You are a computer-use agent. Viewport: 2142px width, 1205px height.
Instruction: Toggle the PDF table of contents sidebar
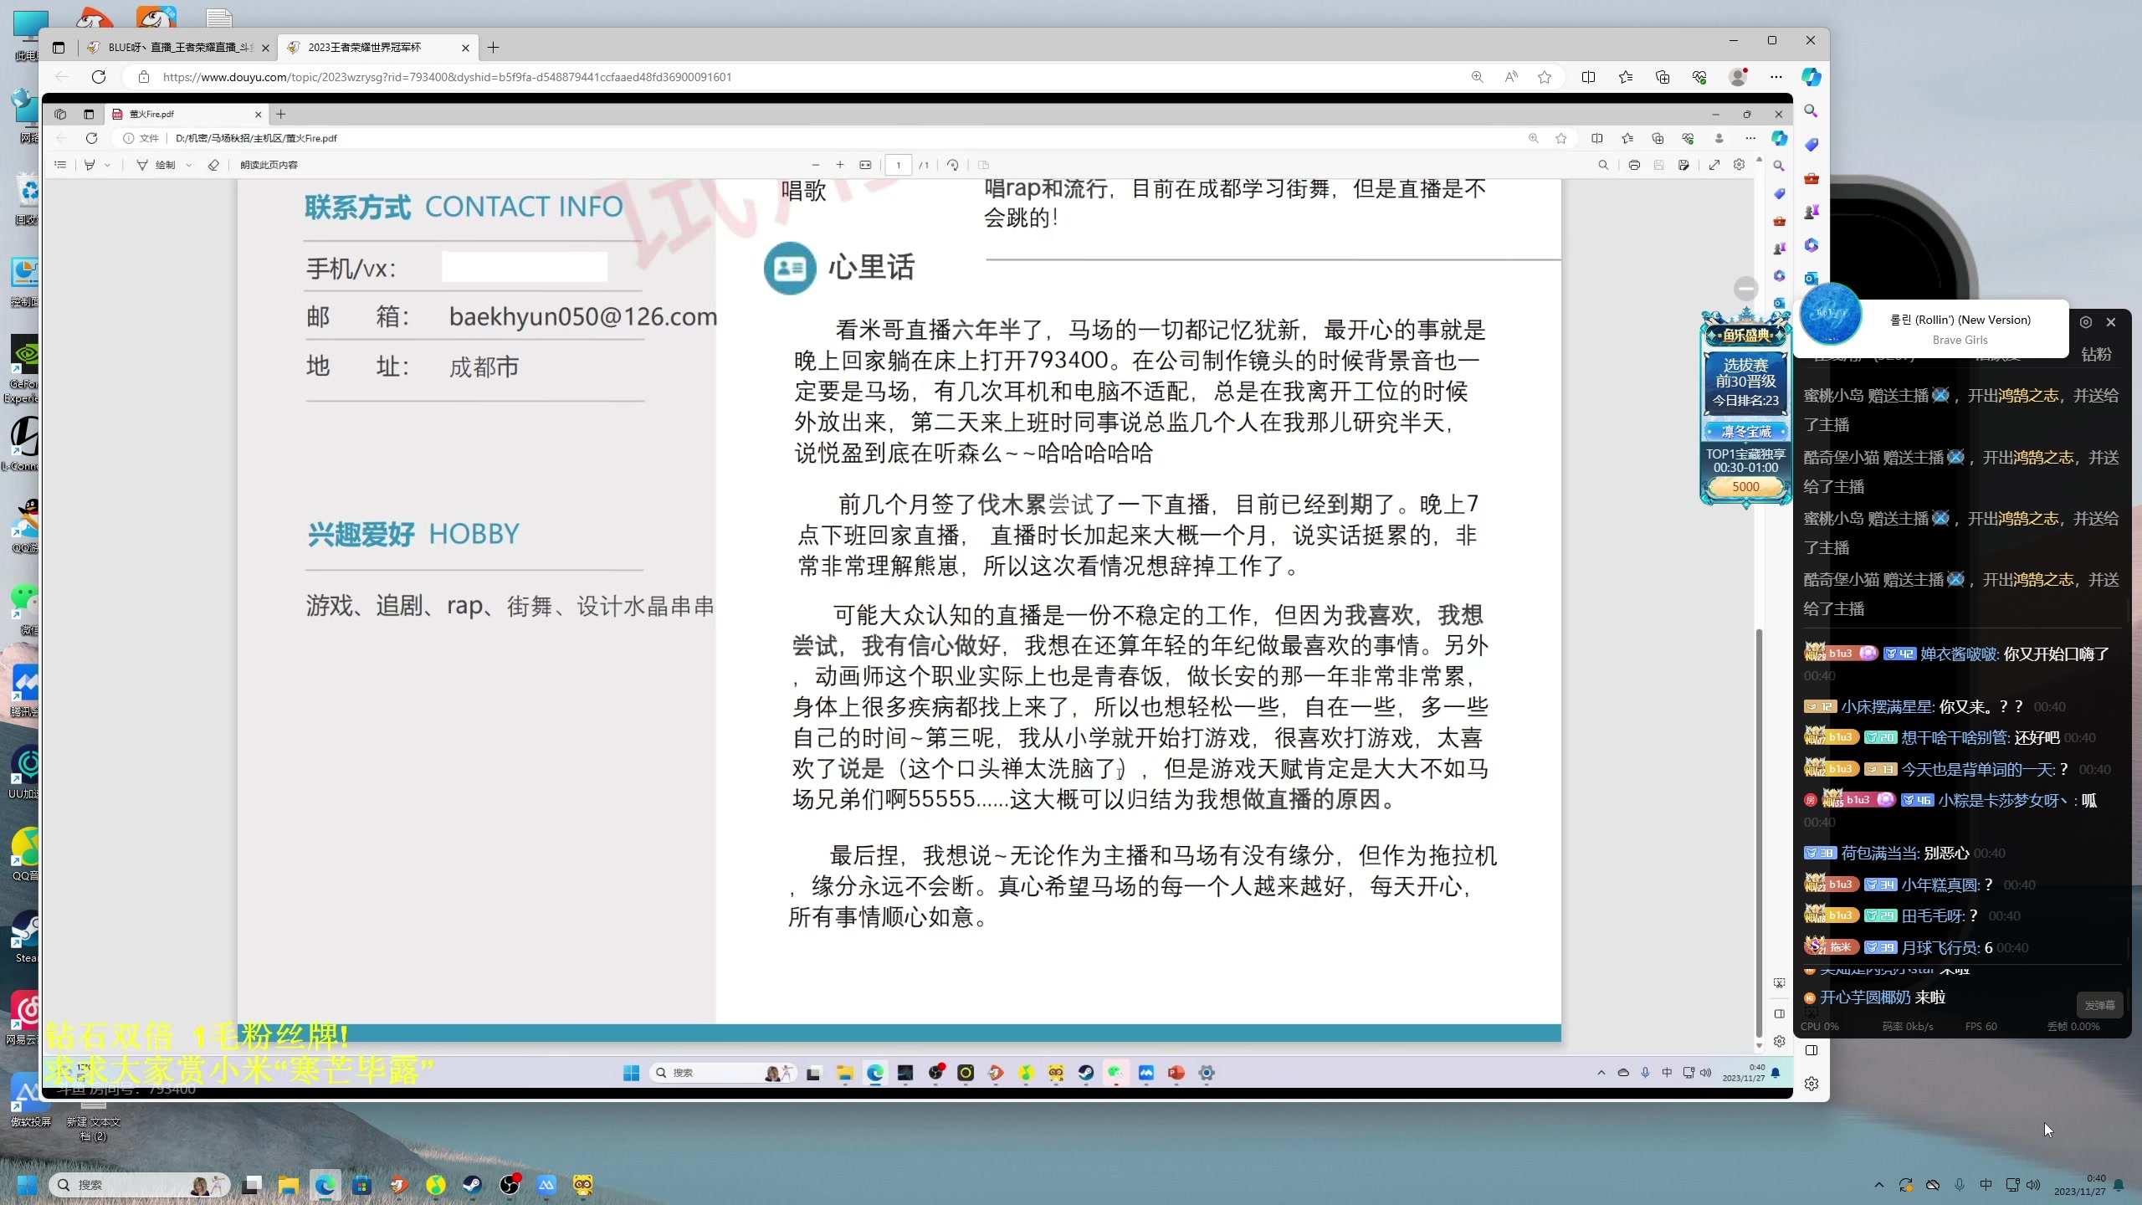60,165
